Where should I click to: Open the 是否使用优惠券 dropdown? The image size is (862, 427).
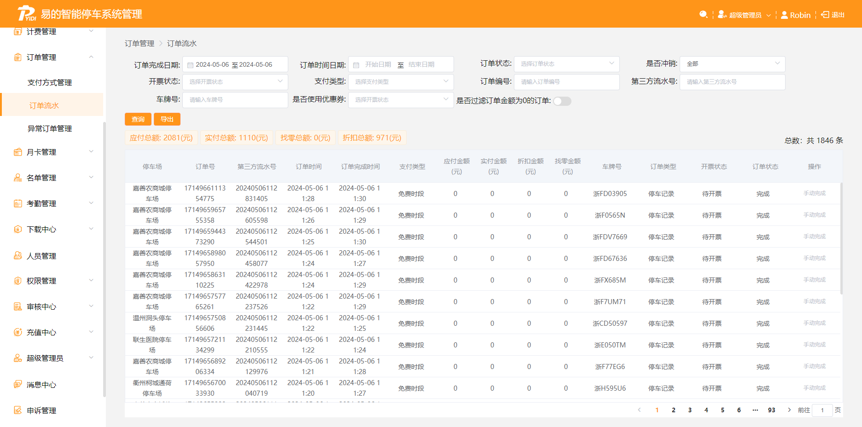click(x=401, y=100)
